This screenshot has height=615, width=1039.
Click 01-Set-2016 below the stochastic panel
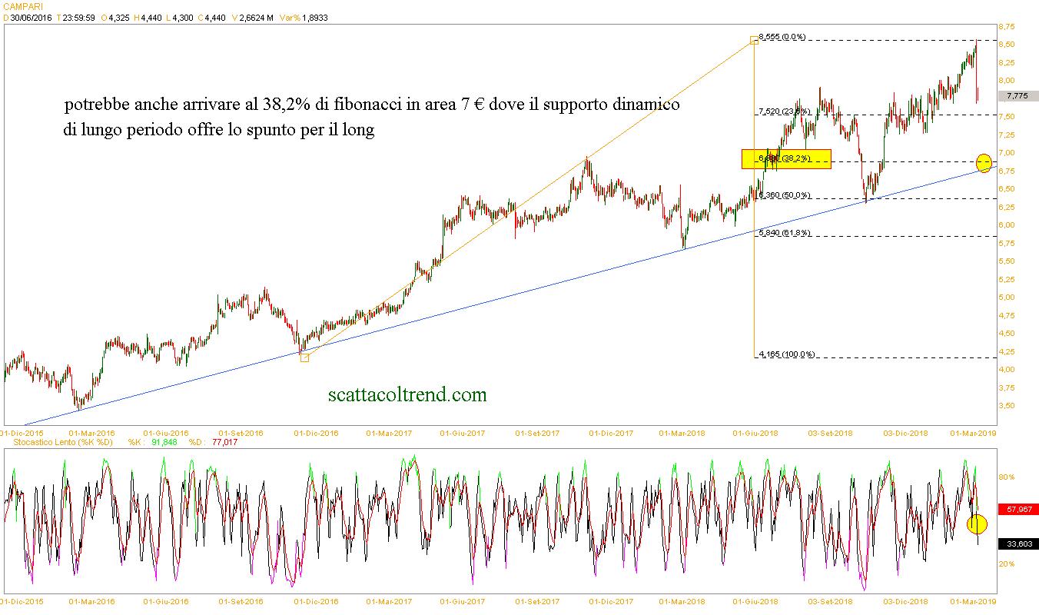tap(241, 601)
